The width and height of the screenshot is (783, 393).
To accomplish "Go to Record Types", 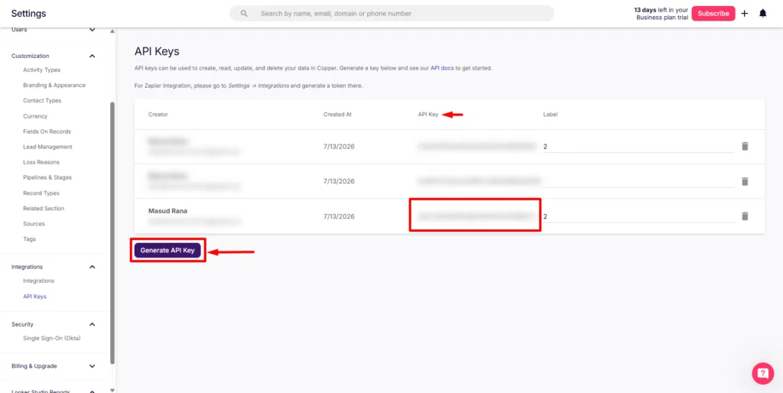I will pyautogui.click(x=41, y=193).
